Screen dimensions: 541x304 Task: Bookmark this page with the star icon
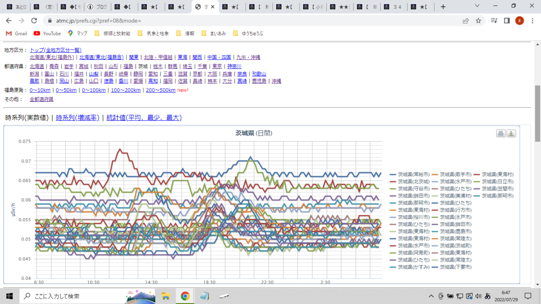[478, 21]
